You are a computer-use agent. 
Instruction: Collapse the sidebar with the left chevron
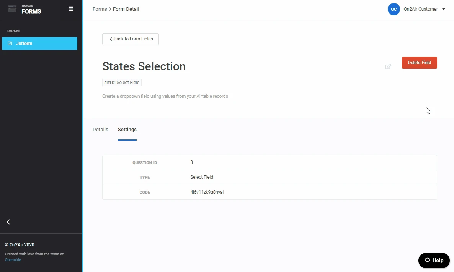tap(8, 222)
